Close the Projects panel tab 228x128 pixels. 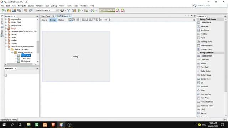14,16
